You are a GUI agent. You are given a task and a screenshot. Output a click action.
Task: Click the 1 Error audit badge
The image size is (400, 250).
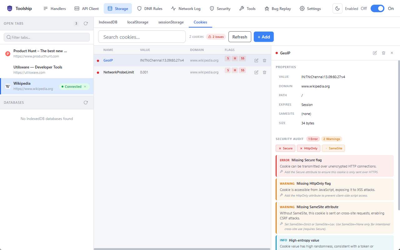pyautogui.click(x=313, y=139)
